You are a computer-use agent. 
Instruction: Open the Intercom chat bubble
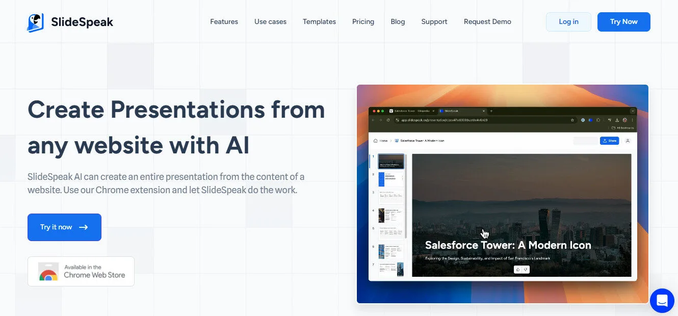(x=662, y=301)
